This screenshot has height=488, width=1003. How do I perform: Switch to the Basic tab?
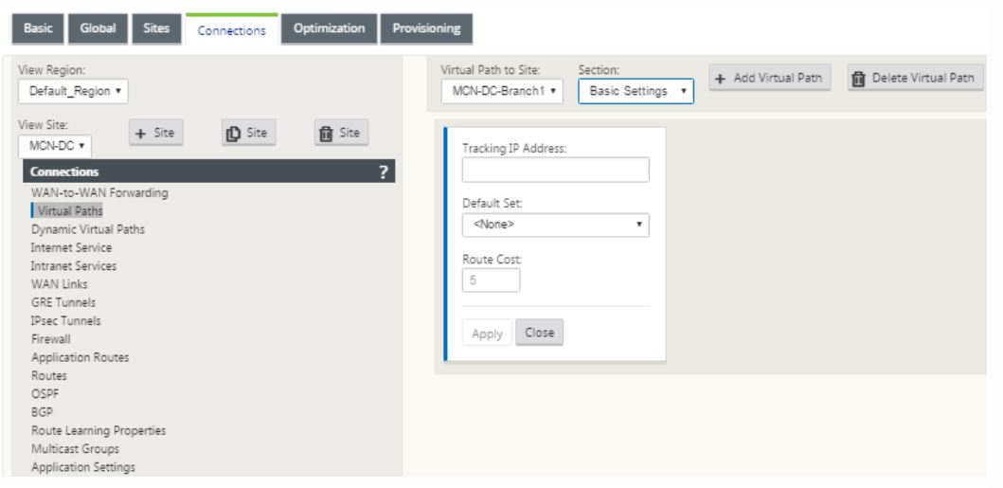(x=38, y=28)
